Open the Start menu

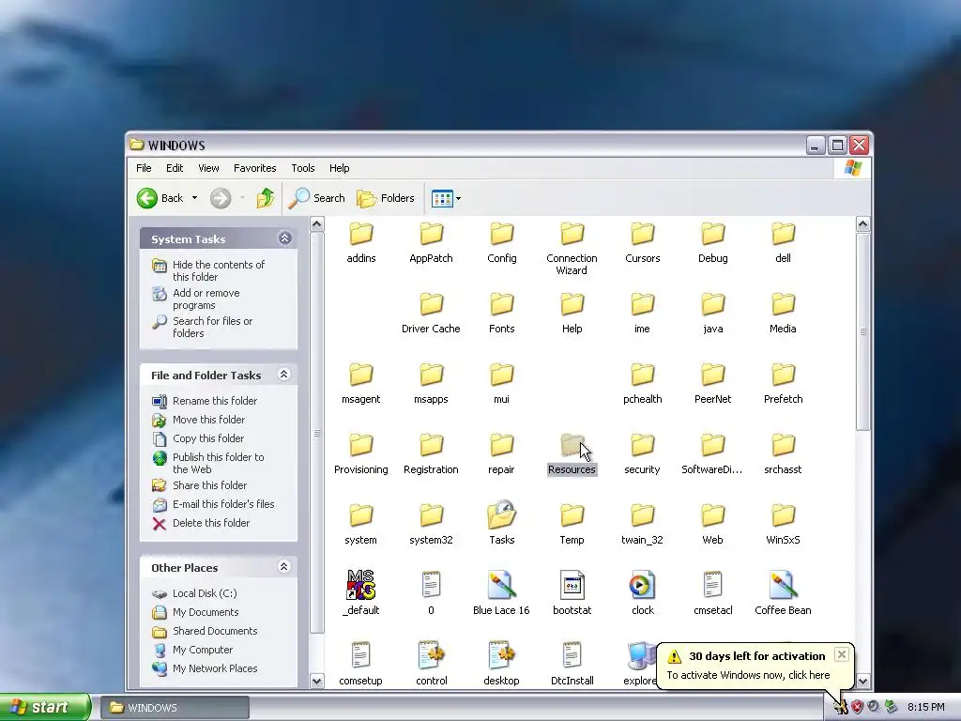tap(44, 707)
